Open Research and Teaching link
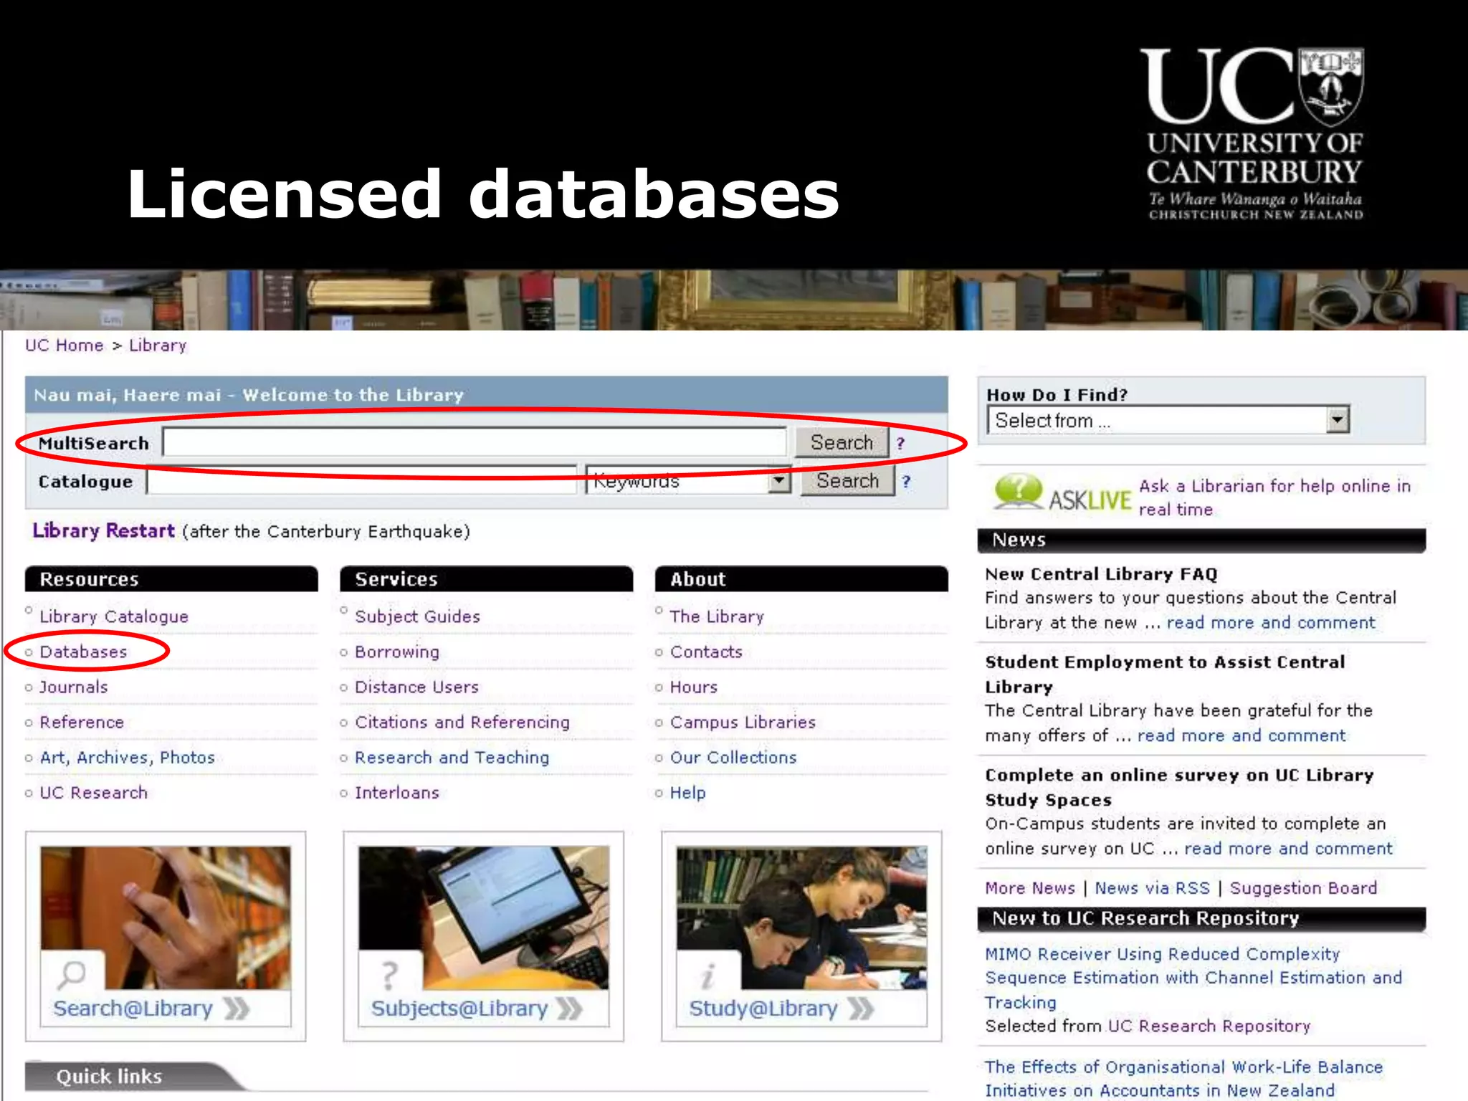Viewport: 1468px width, 1101px height. tap(452, 758)
